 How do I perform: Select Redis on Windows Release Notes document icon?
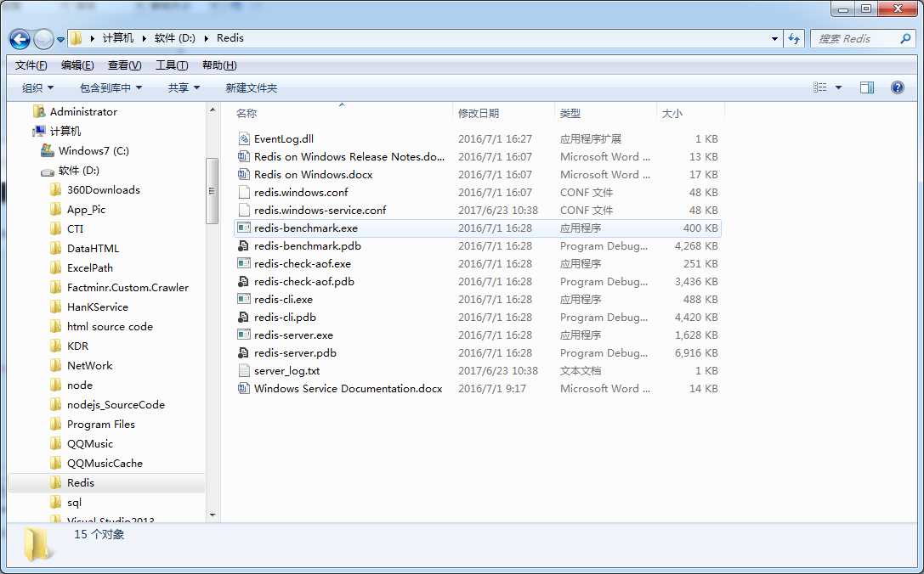[x=244, y=156]
